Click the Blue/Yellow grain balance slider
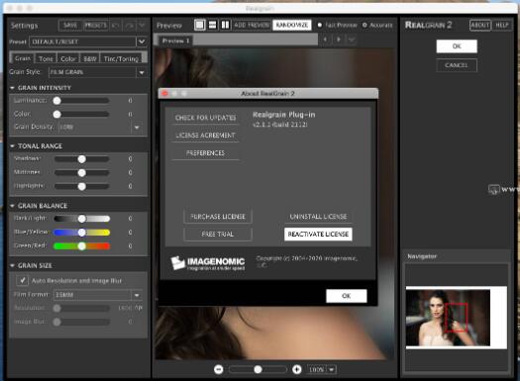 click(x=81, y=233)
